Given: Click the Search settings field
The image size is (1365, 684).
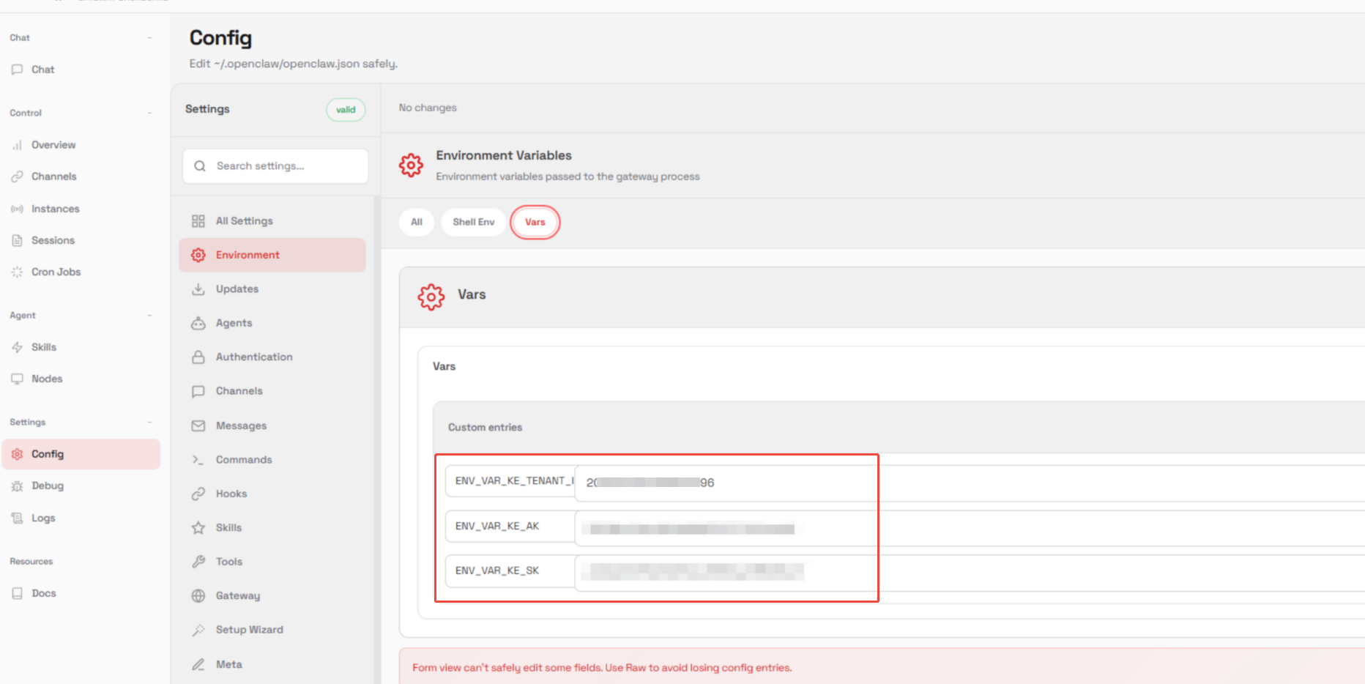Looking at the screenshot, I should [286, 166].
